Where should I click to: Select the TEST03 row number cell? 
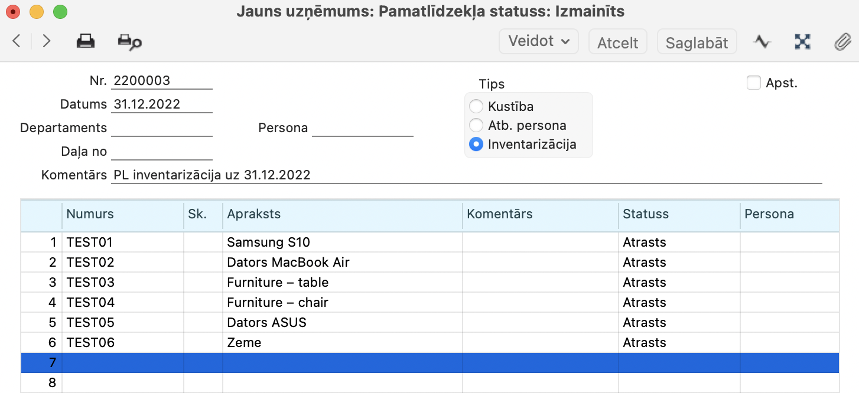coord(41,282)
